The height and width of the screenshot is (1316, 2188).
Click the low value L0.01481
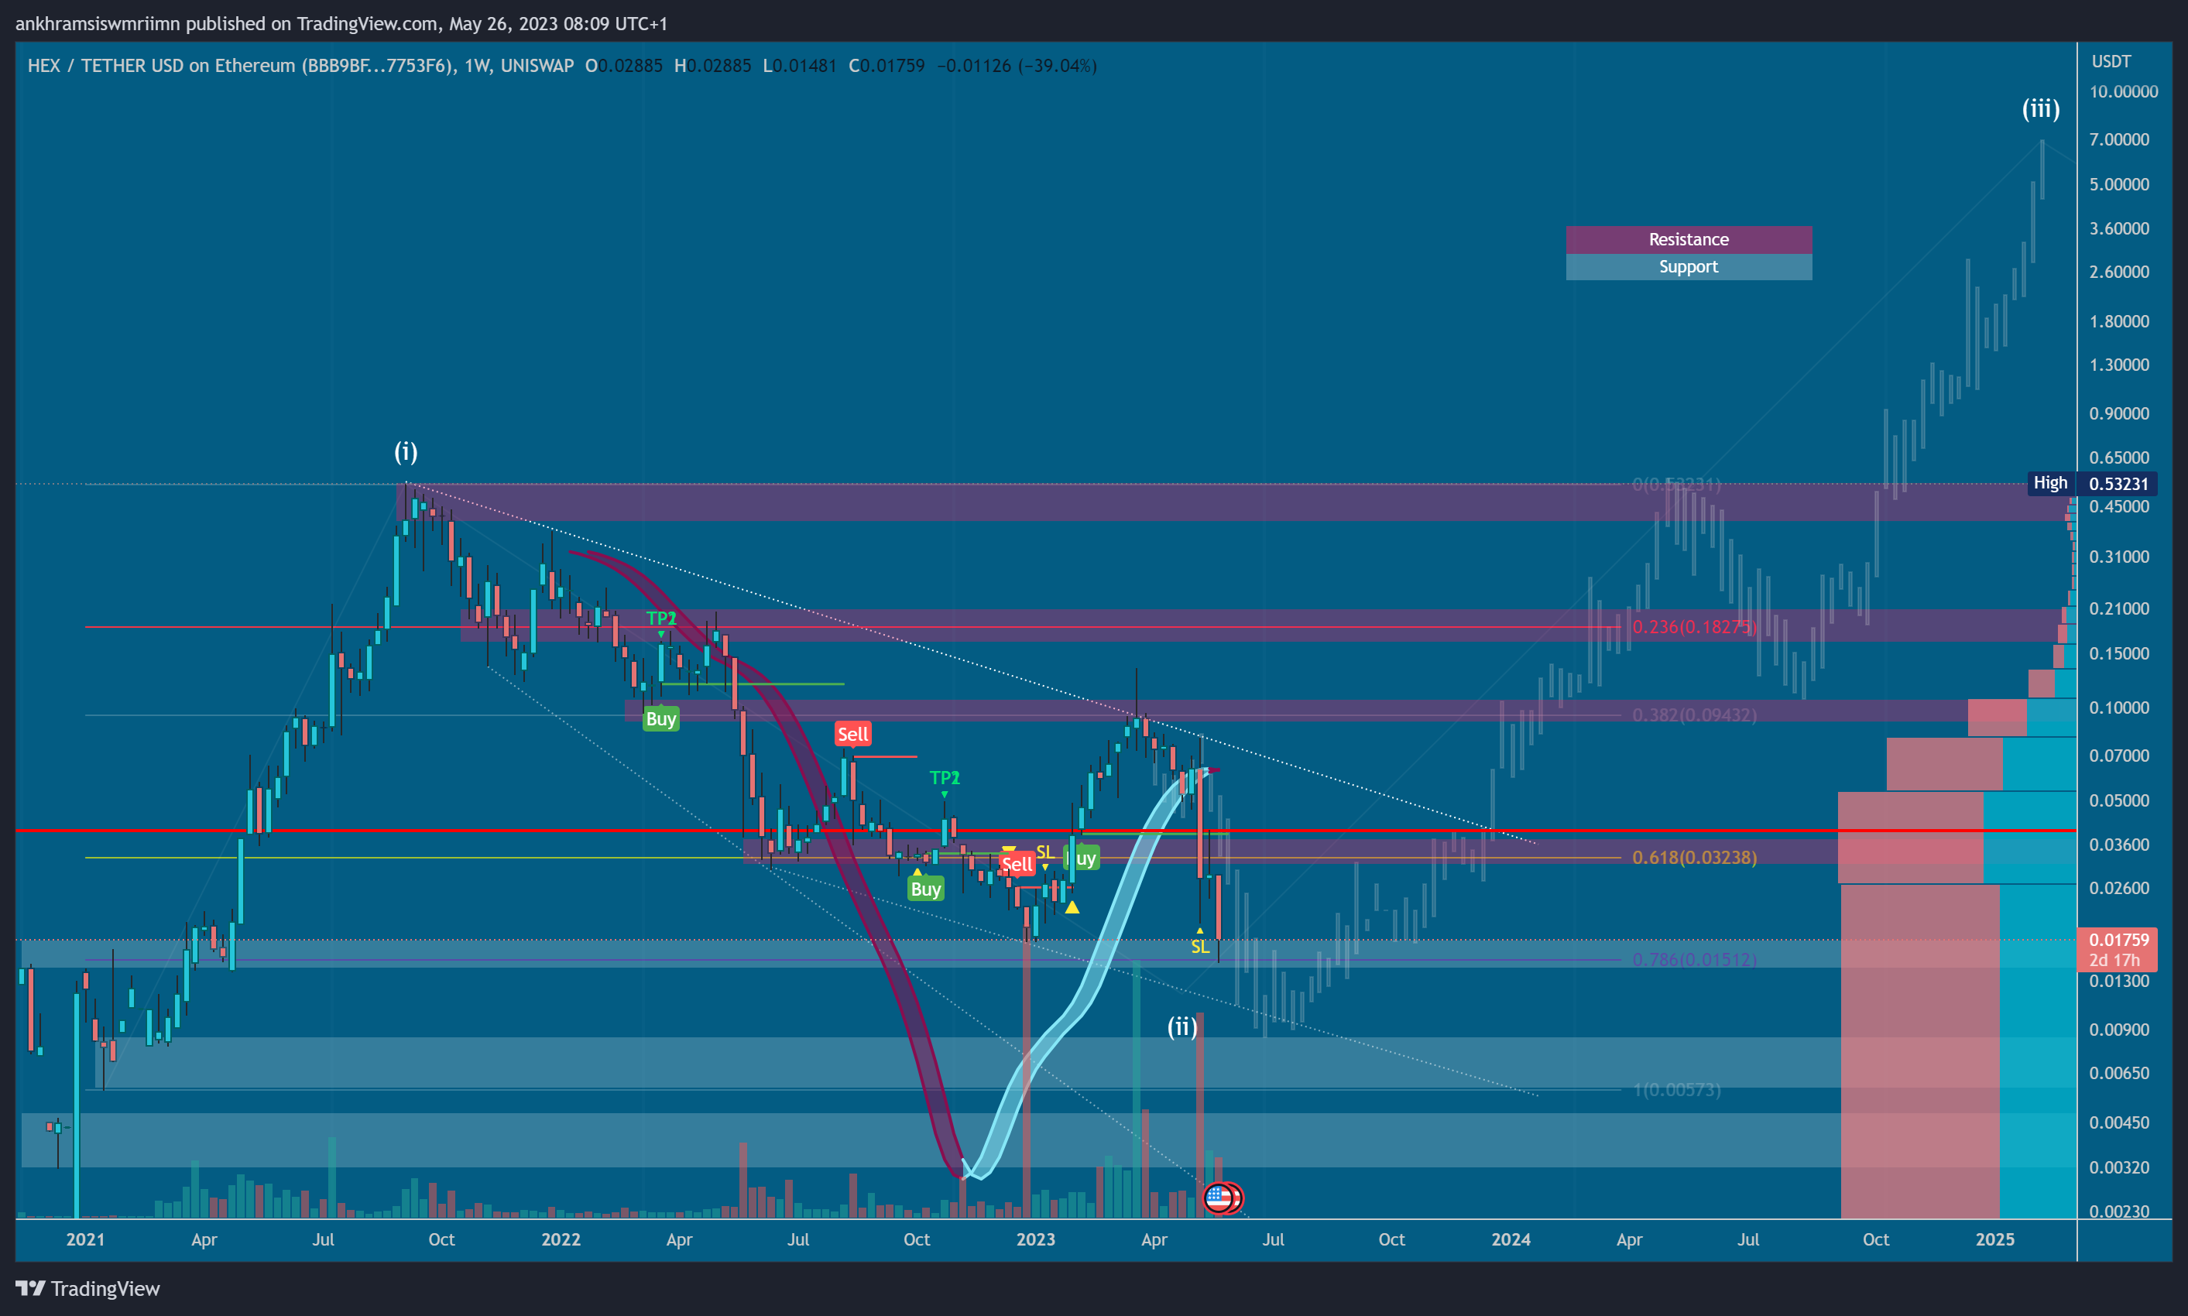(x=799, y=66)
